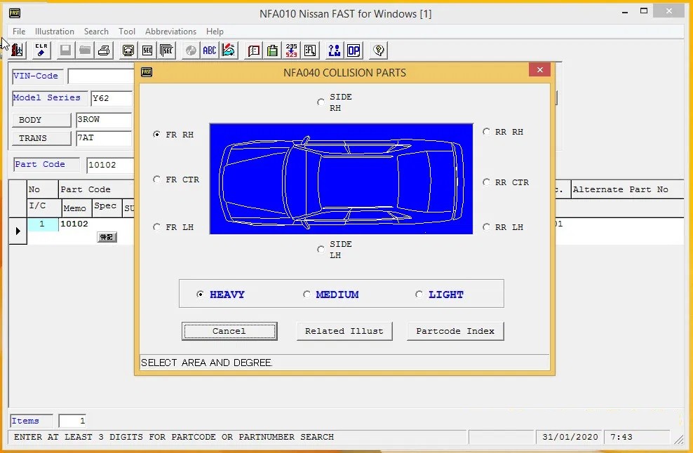Choose the RR CTR collision area

(x=487, y=182)
